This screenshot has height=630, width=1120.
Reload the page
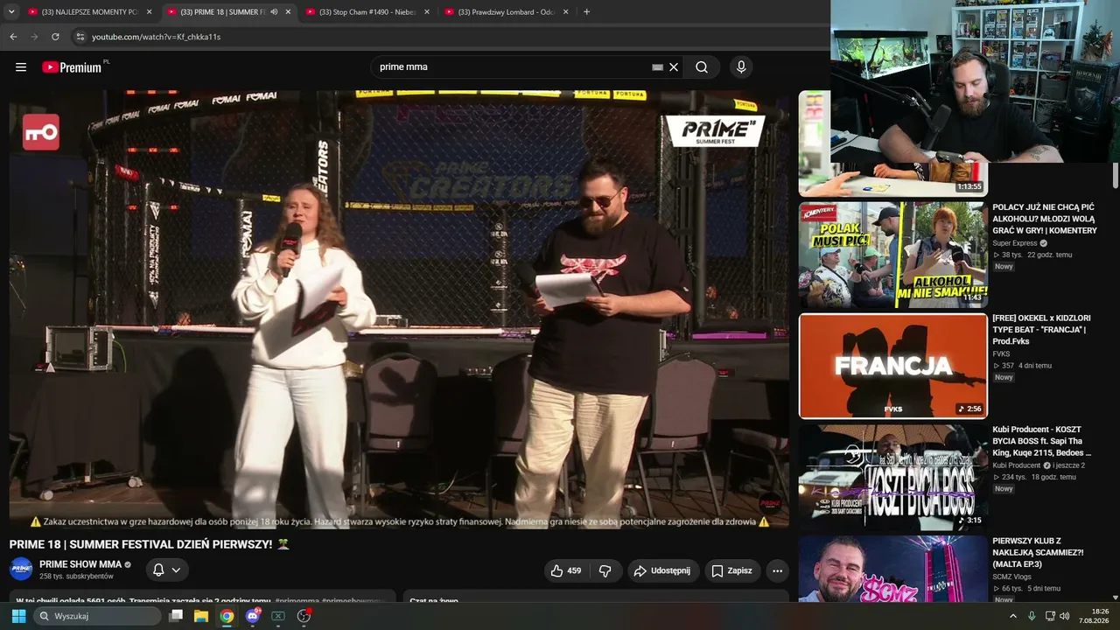(55, 37)
